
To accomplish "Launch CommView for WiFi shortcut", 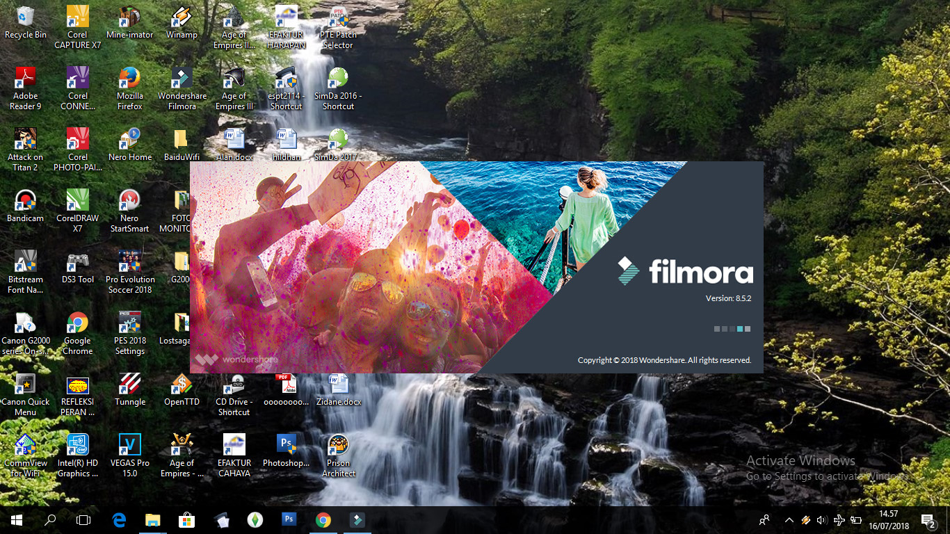I will [26, 456].
